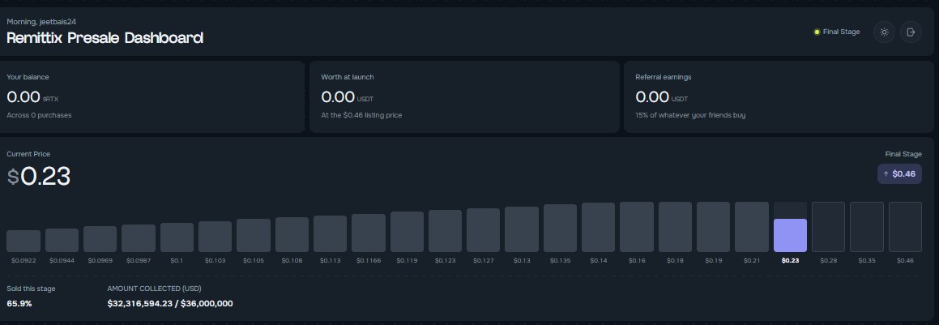Click the $0.108 stage price label
The width and height of the screenshot is (939, 325).
(292, 260)
